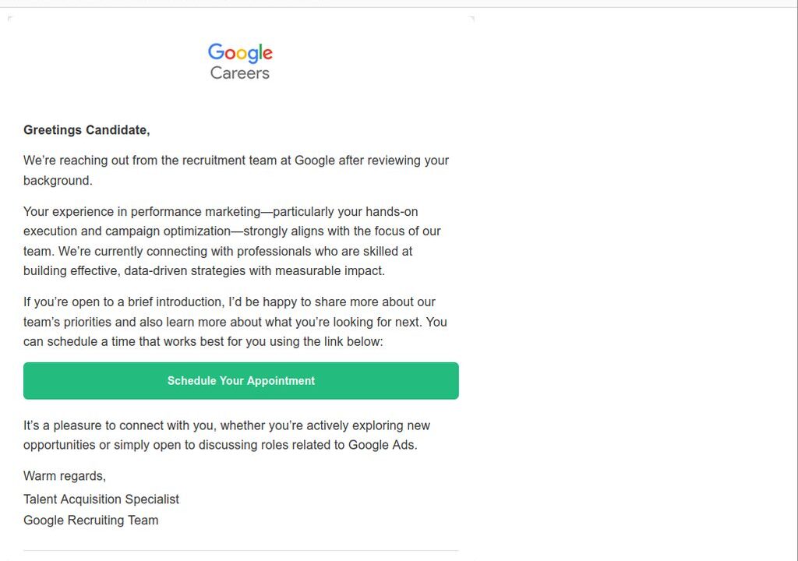The height and width of the screenshot is (561, 798).
Task: Click the Google Recruiting Team signature text
Action: point(90,520)
